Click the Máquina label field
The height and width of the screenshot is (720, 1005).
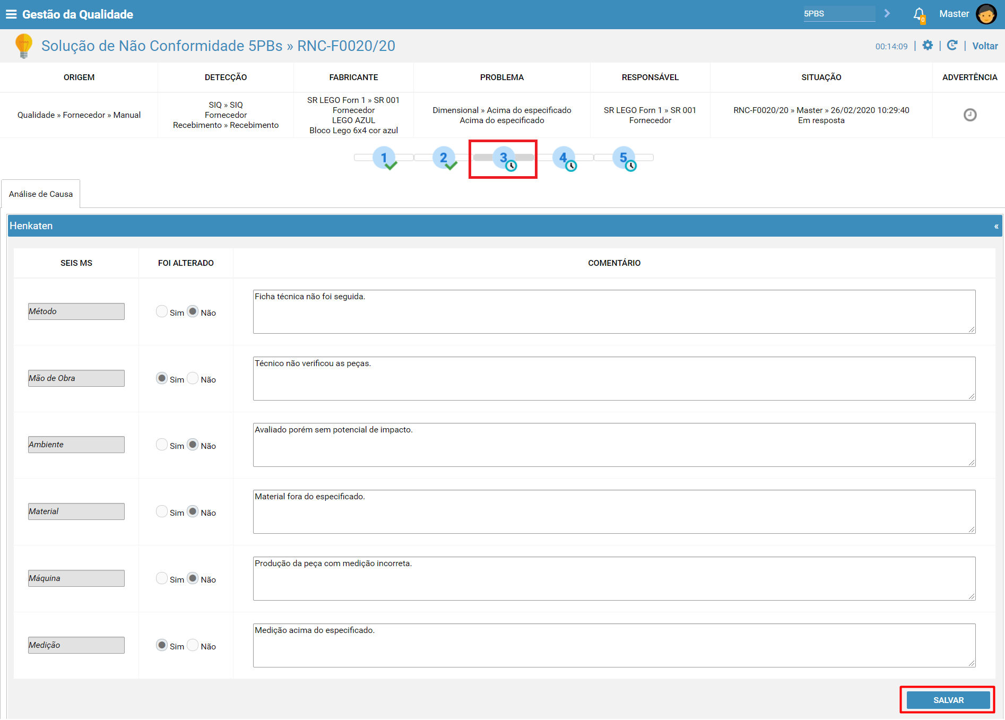[x=76, y=578]
